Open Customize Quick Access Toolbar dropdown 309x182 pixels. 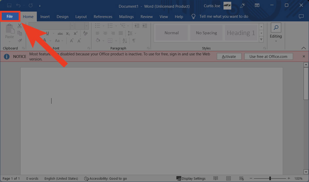point(40,5)
